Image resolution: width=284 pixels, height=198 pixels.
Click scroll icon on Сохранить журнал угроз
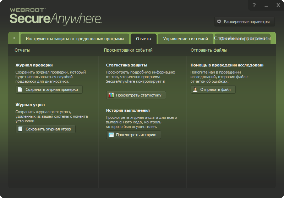pos(20,129)
